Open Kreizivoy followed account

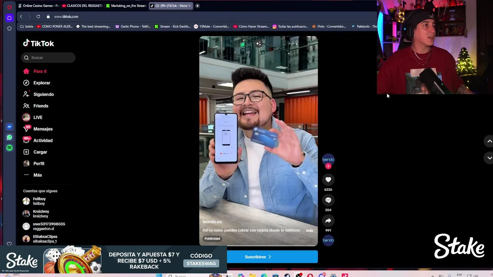(36, 214)
